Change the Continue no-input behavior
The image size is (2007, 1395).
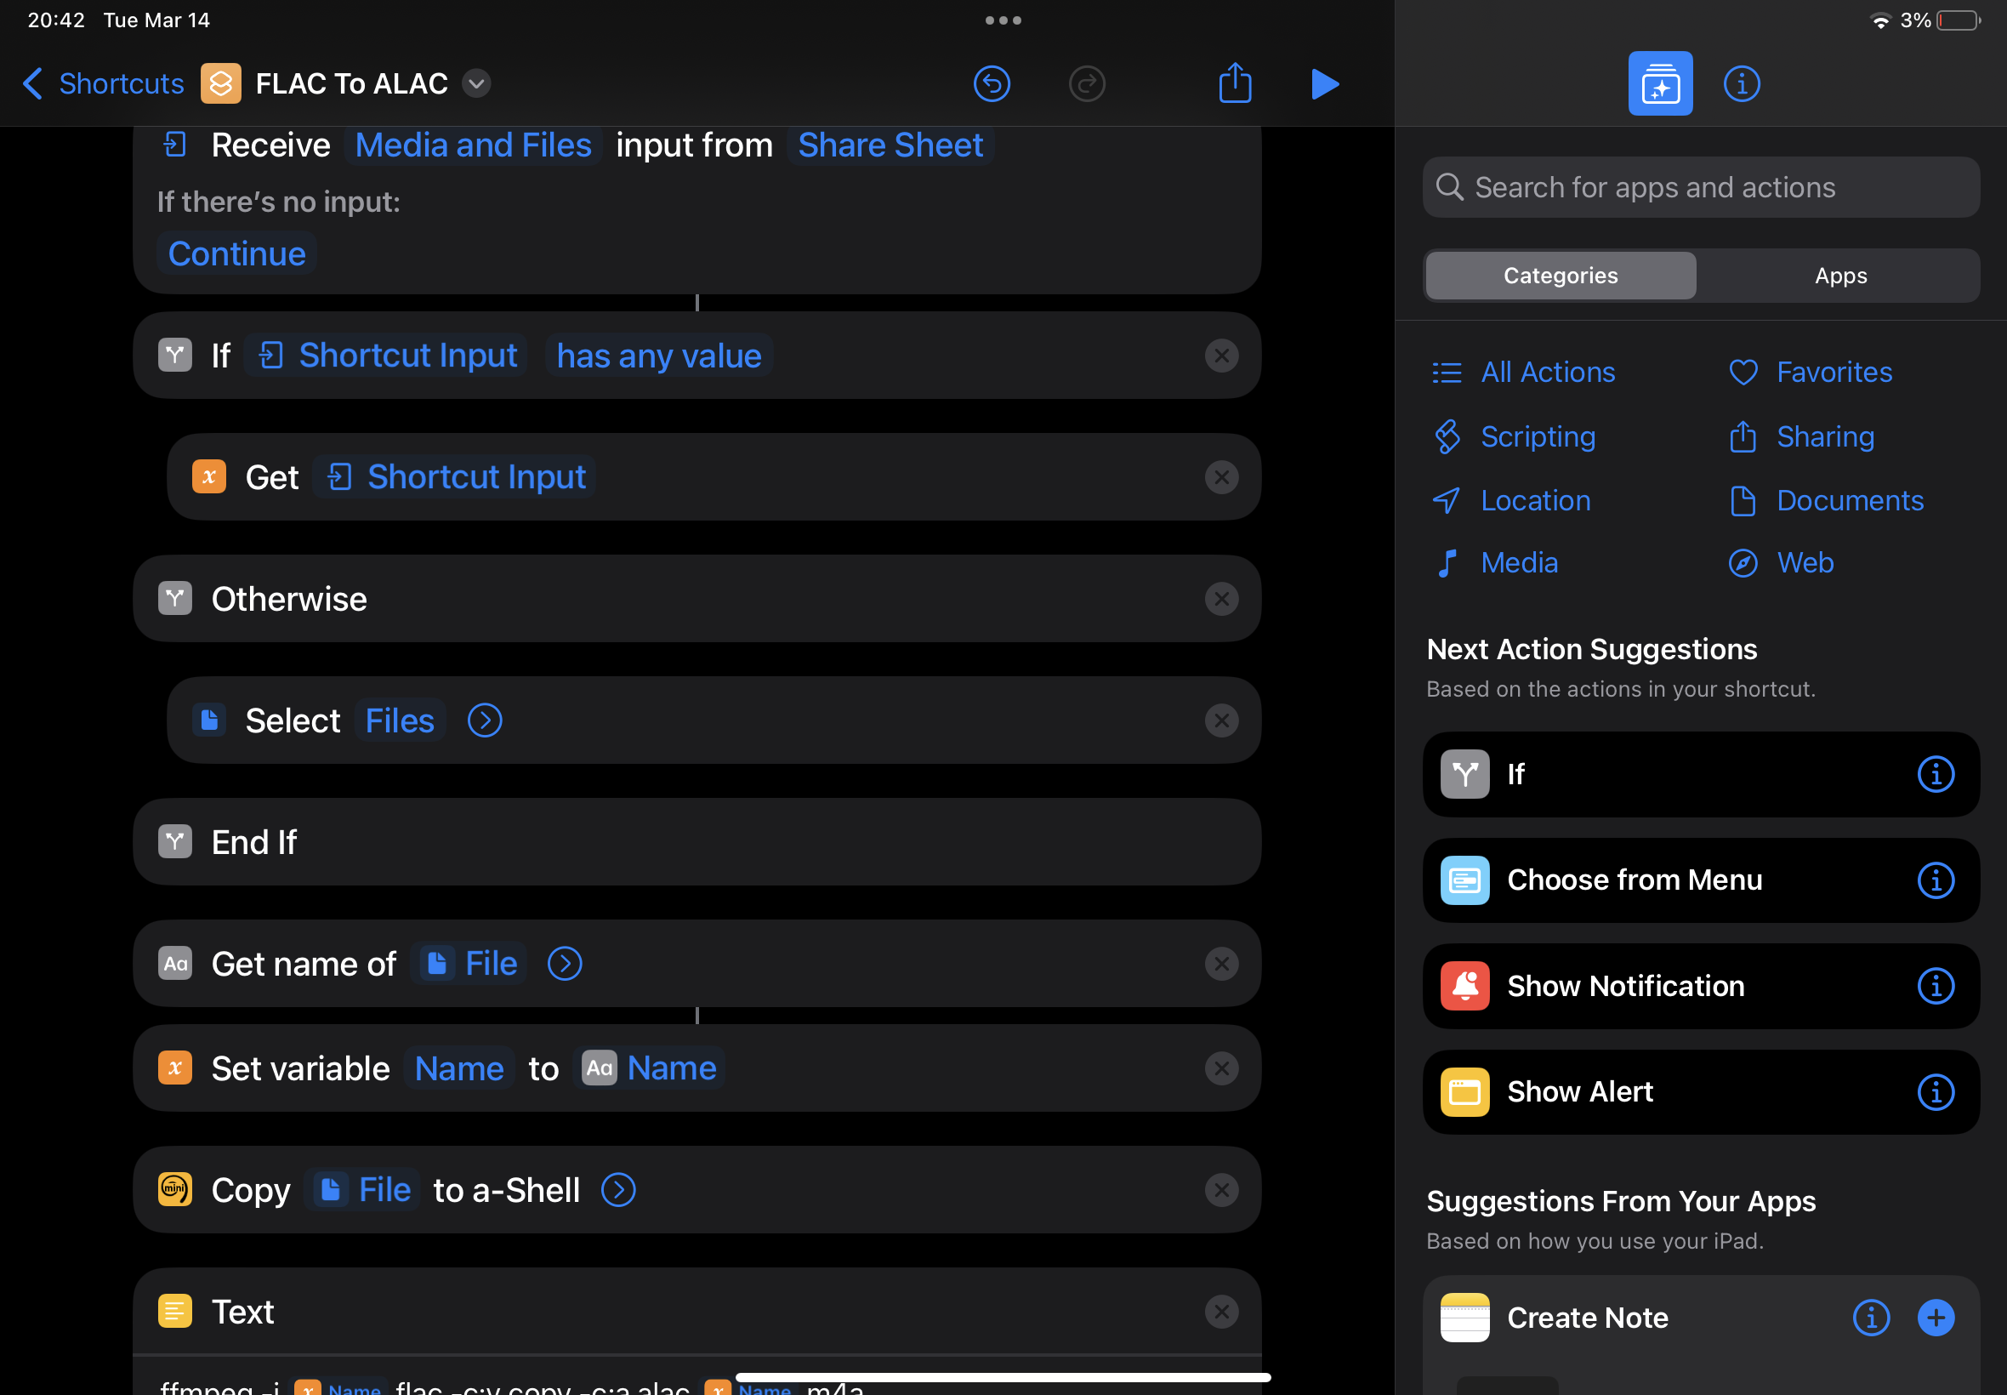(x=236, y=253)
